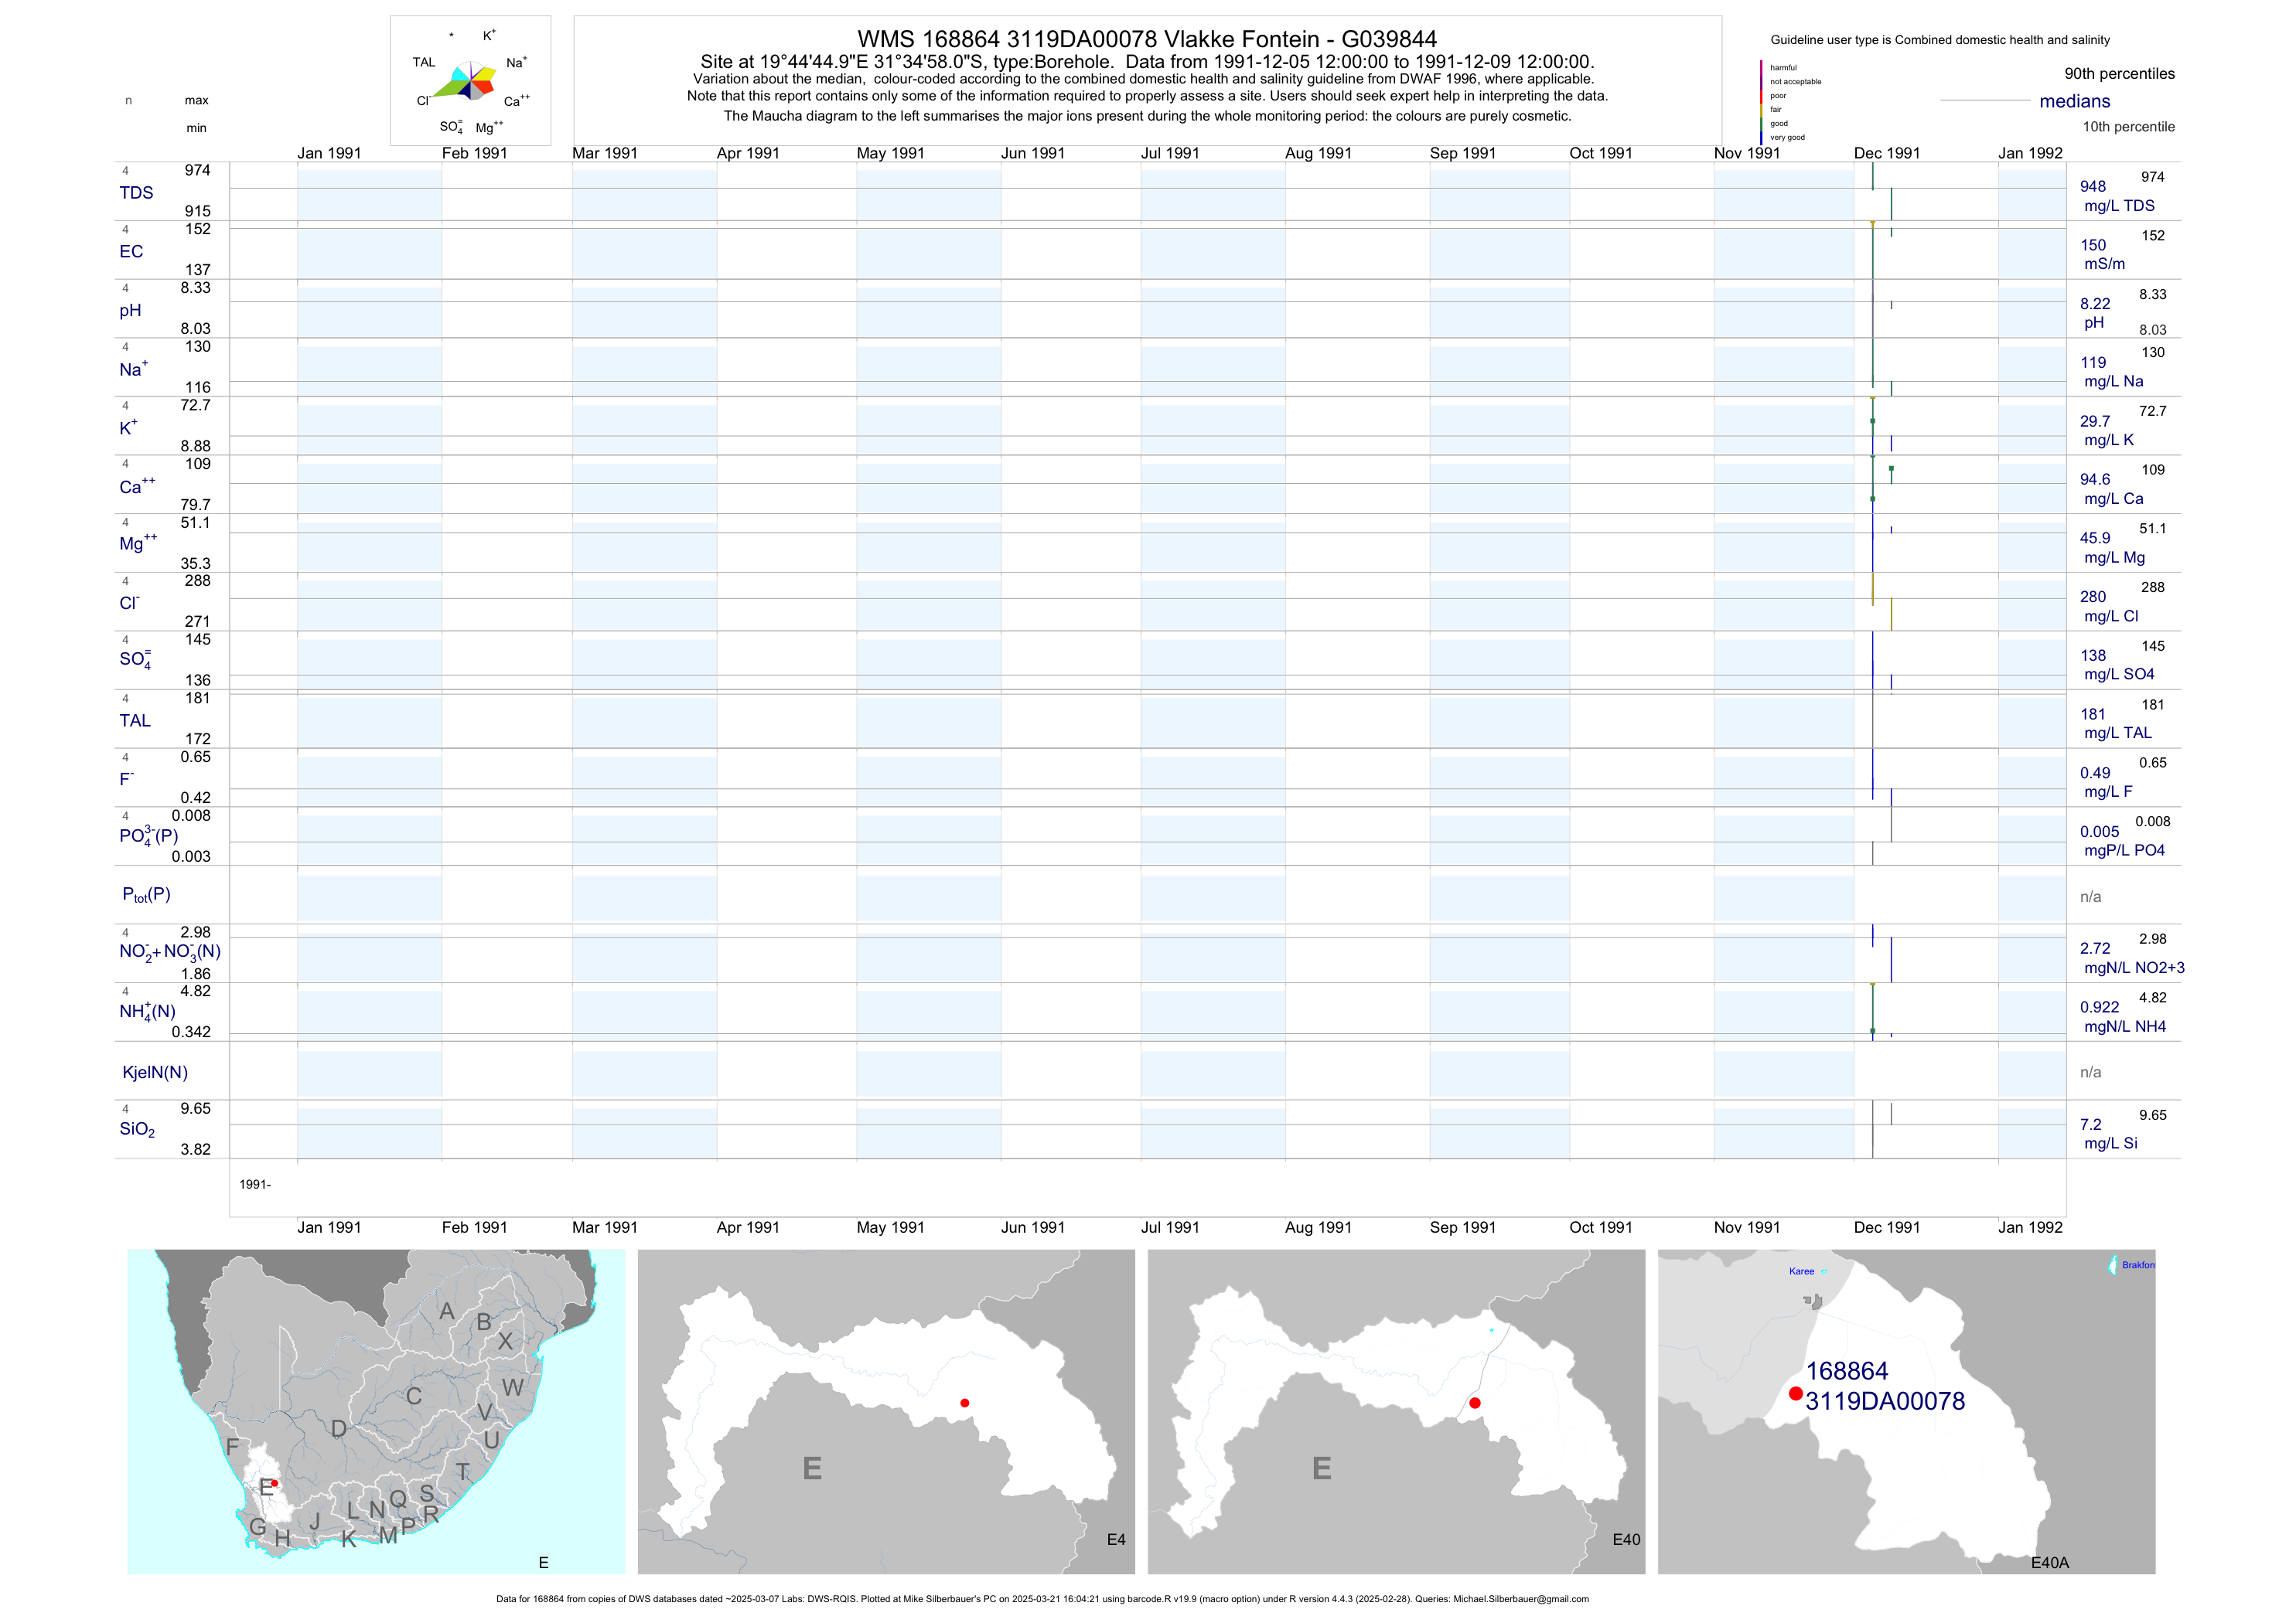The height and width of the screenshot is (1623, 2296).
Task: Select the pH row label
Action: pos(130,311)
